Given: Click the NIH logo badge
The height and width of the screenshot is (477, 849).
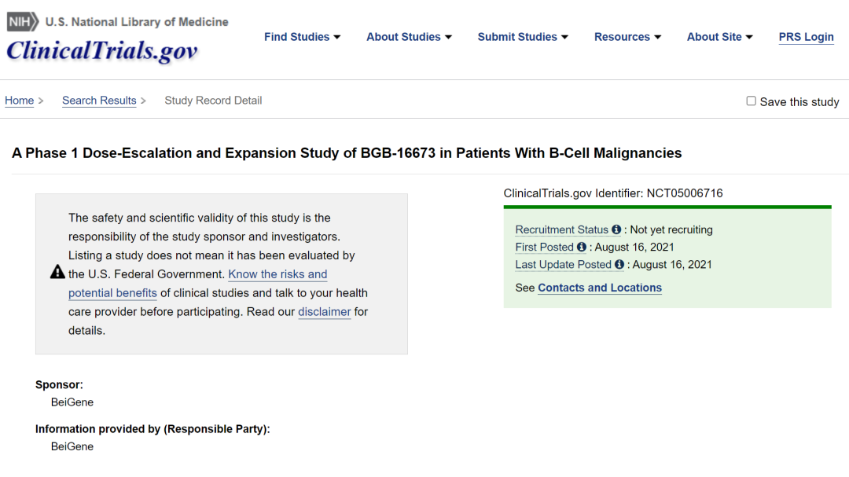Looking at the screenshot, I should (x=23, y=22).
